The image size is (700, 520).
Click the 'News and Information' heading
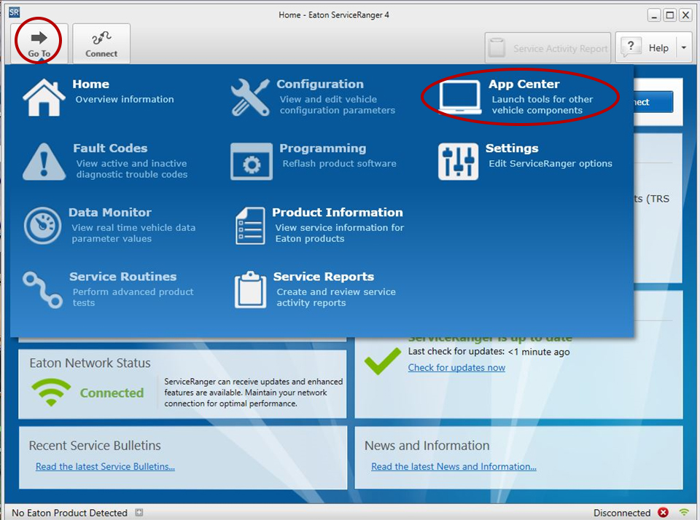pos(427,446)
